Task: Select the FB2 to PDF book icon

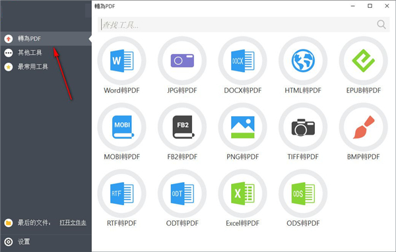Action: [x=182, y=127]
